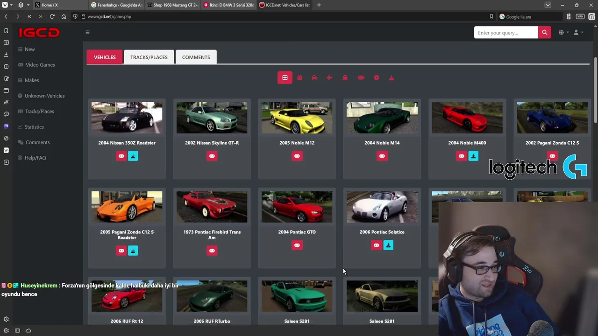The image size is (598, 336).
Task: Open Help/FAQ in the sidebar
Action: (32, 158)
